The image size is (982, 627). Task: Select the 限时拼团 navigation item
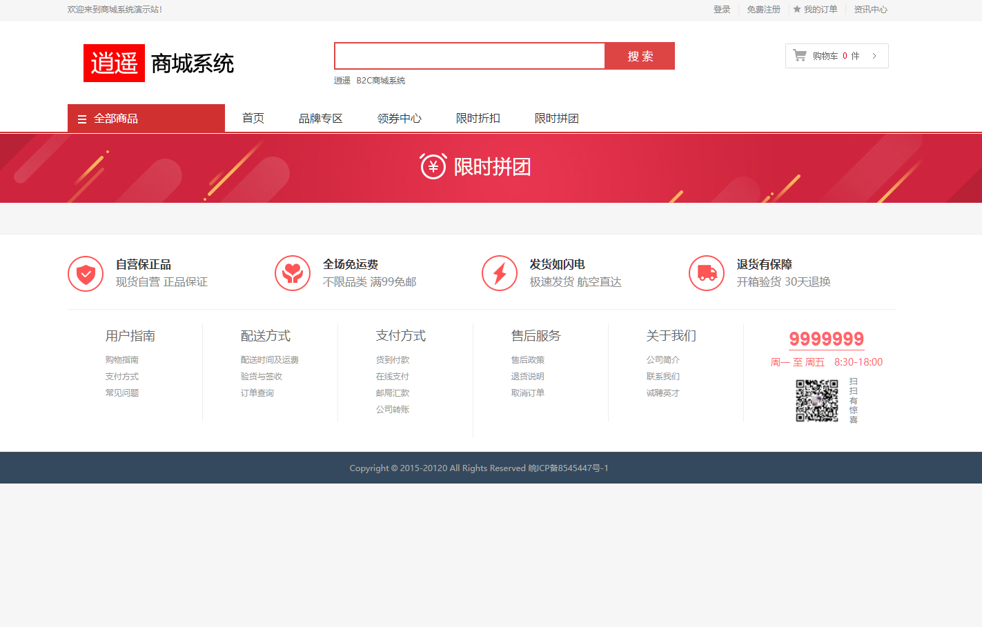[x=557, y=118]
